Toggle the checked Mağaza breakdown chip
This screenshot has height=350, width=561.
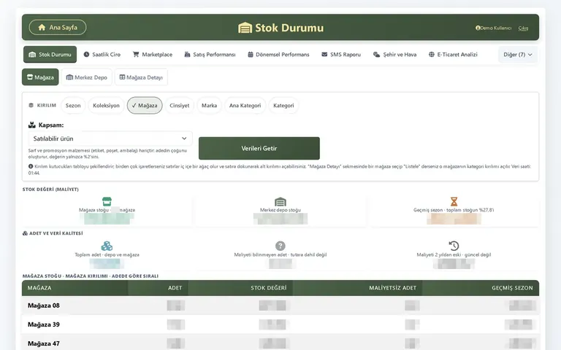click(145, 105)
